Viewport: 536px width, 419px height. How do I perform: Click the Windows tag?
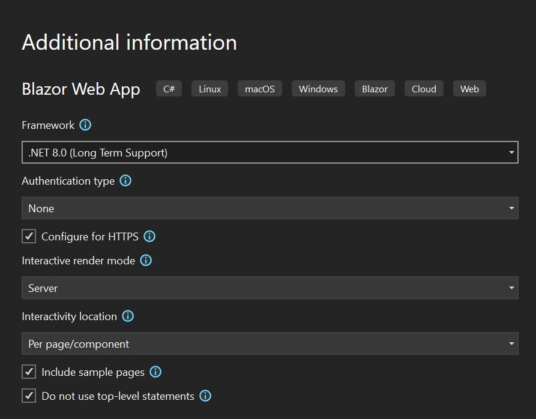pos(318,89)
